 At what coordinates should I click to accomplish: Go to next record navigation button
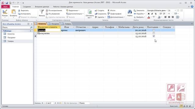click(x=55, y=103)
